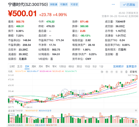This screenshot has height=127, width=139.
Task: Zoom out the K-line chart with minus icon
Action: point(112,72)
